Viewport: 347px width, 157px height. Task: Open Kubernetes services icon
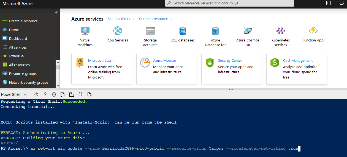(281, 30)
